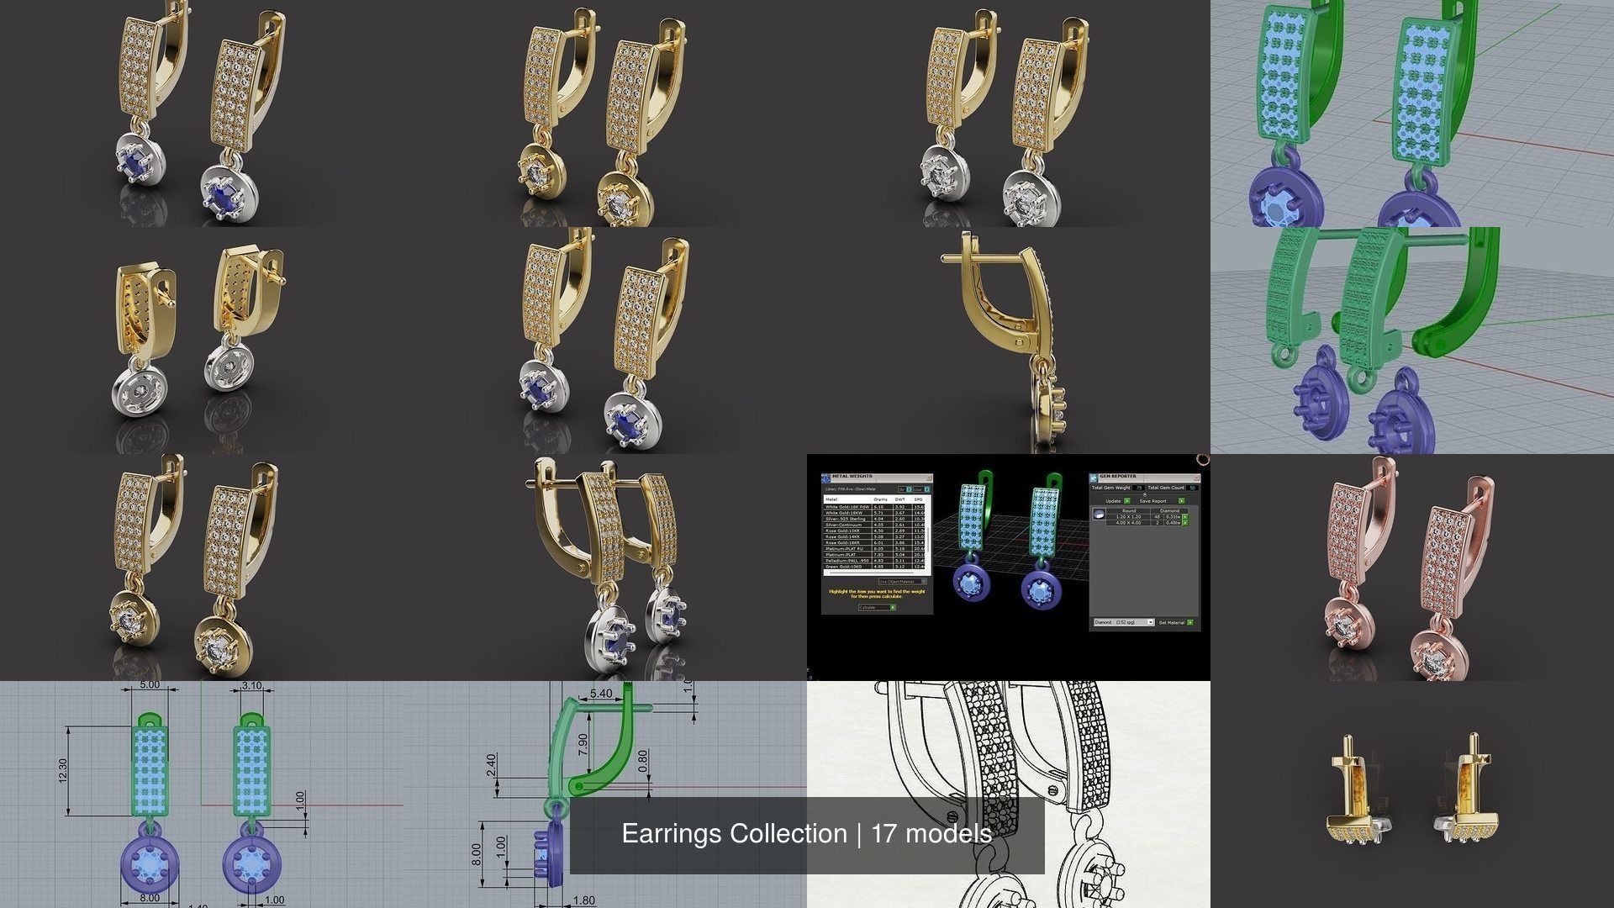Open the Use Object Material dropdown

pos(903,581)
